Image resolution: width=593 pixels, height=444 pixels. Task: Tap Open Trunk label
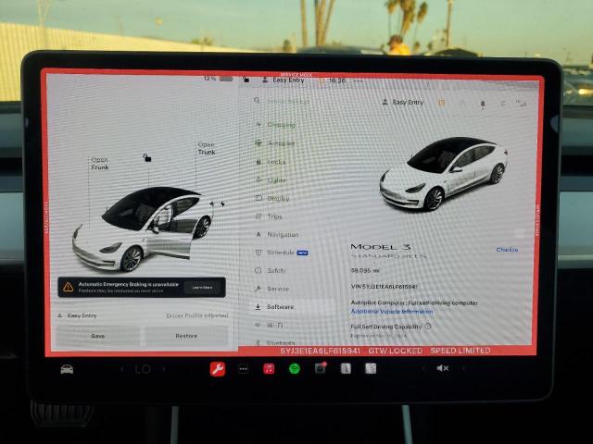(207, 148)
